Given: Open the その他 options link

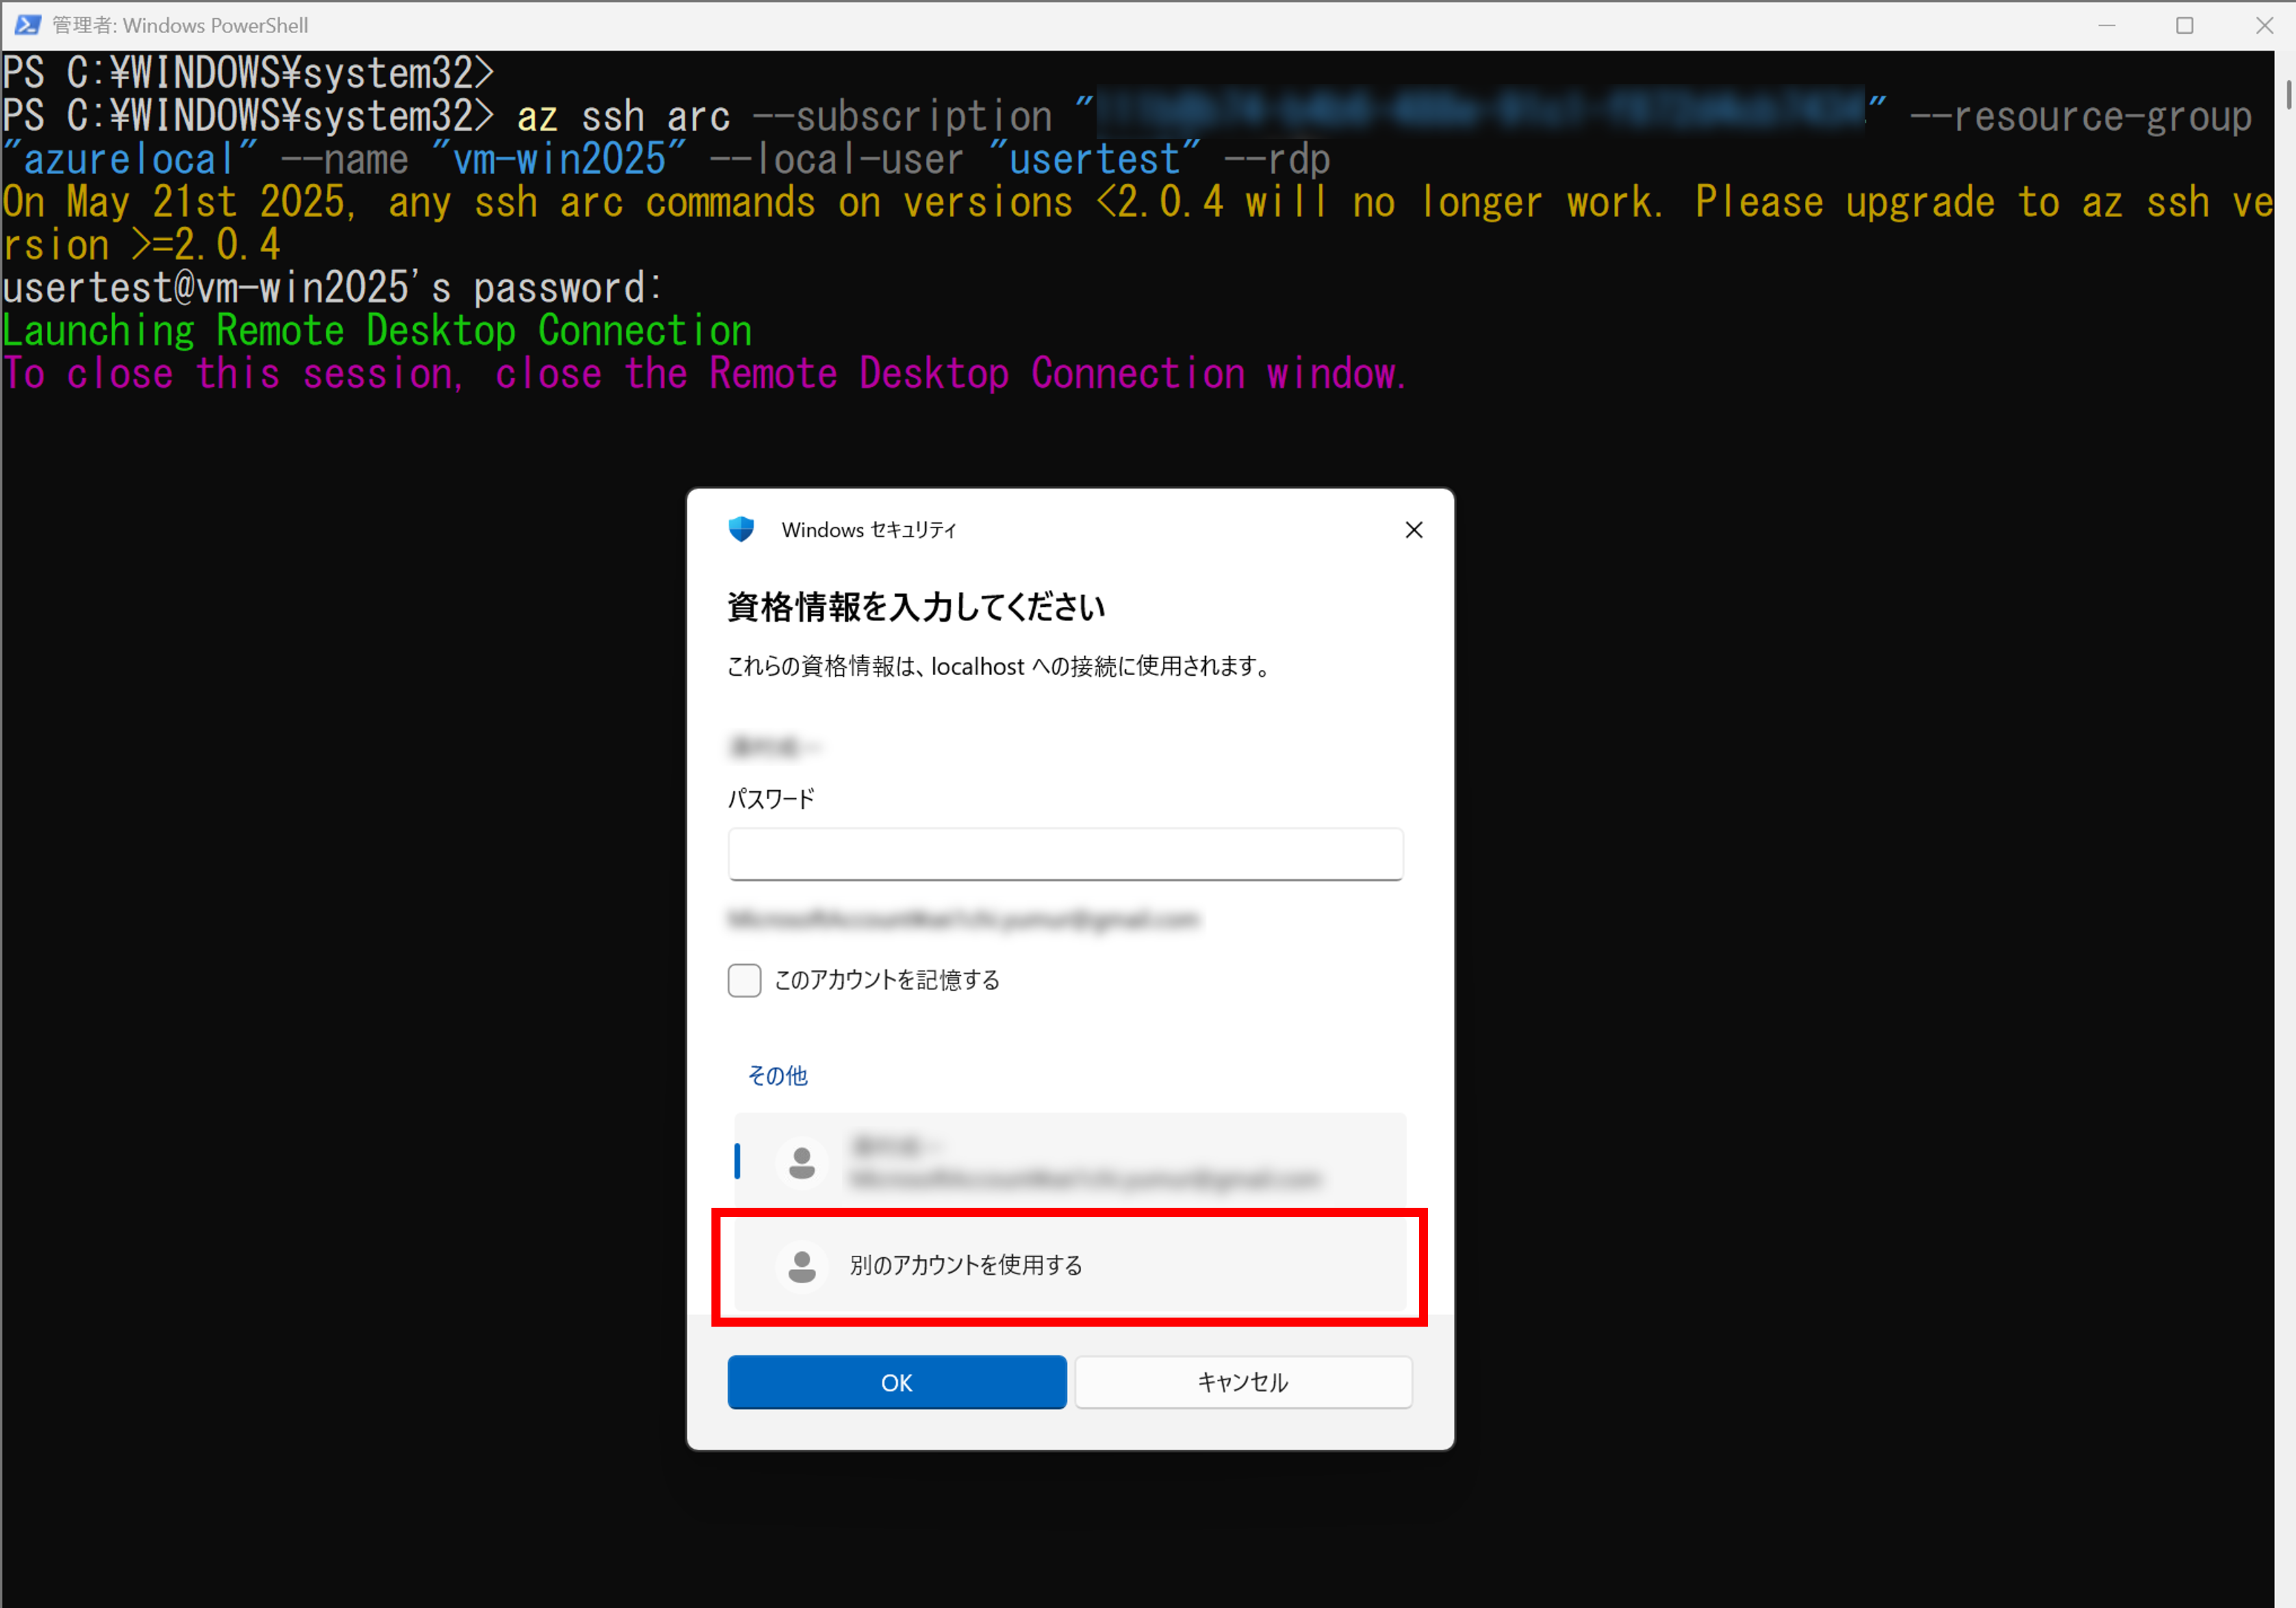Looking at the screenshot, I should (777, 1075).
